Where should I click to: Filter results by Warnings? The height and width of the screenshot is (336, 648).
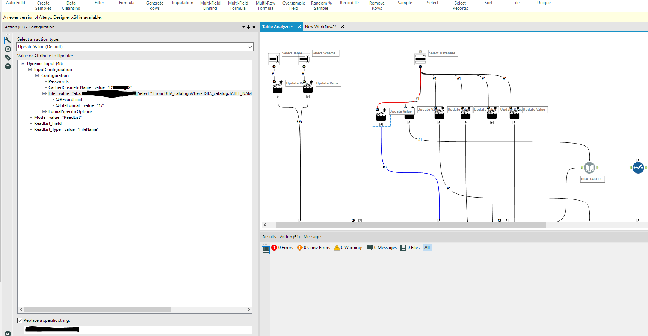pos(349,247)
